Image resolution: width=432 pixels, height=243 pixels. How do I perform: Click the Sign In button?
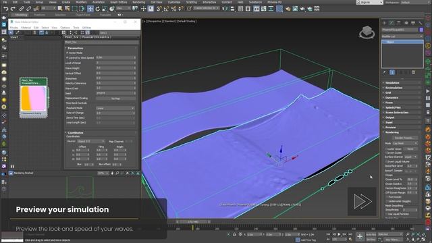(x=369, y=2)
